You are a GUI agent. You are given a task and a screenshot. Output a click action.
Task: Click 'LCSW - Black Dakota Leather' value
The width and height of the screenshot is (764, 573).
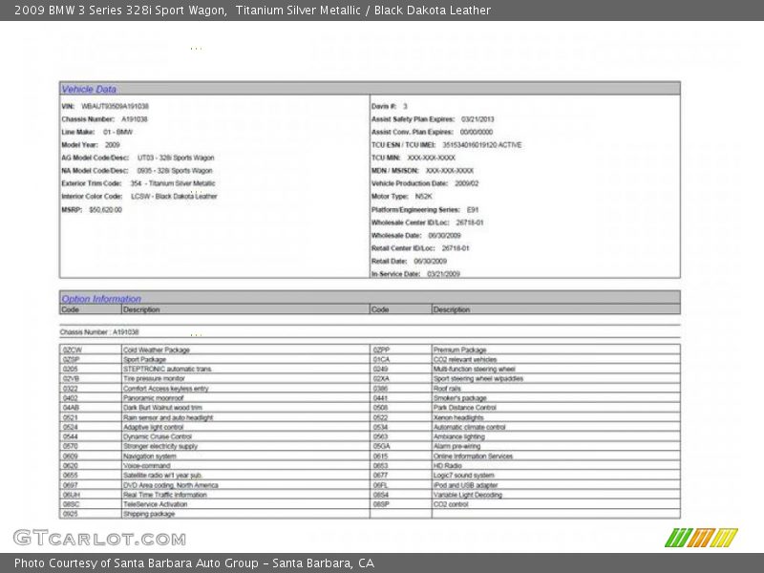click(x=174, y=197)
